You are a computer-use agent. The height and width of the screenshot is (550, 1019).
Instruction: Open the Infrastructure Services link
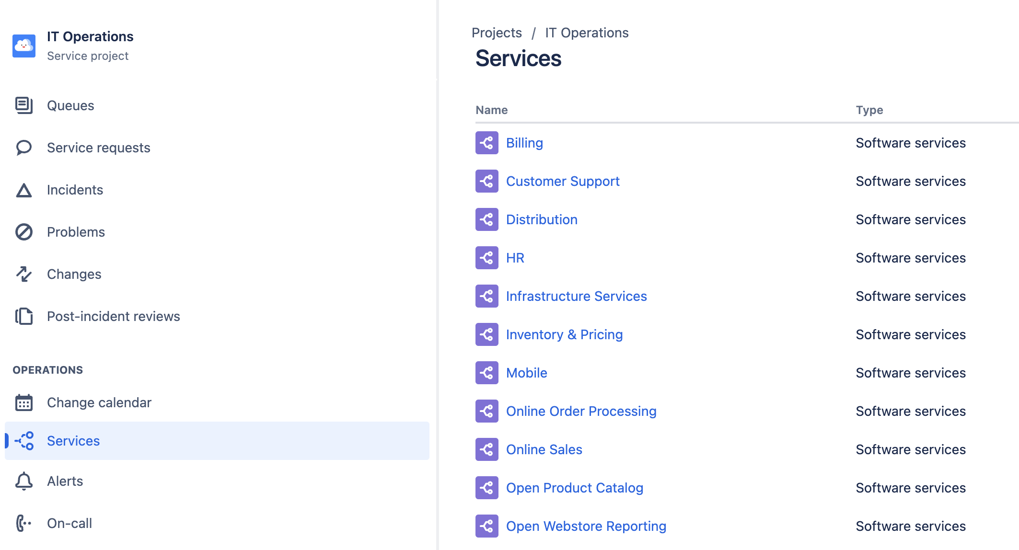tap(577, 296)
